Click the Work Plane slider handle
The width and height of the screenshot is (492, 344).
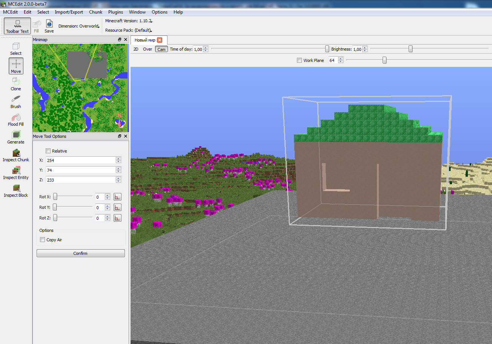point(384,60)
